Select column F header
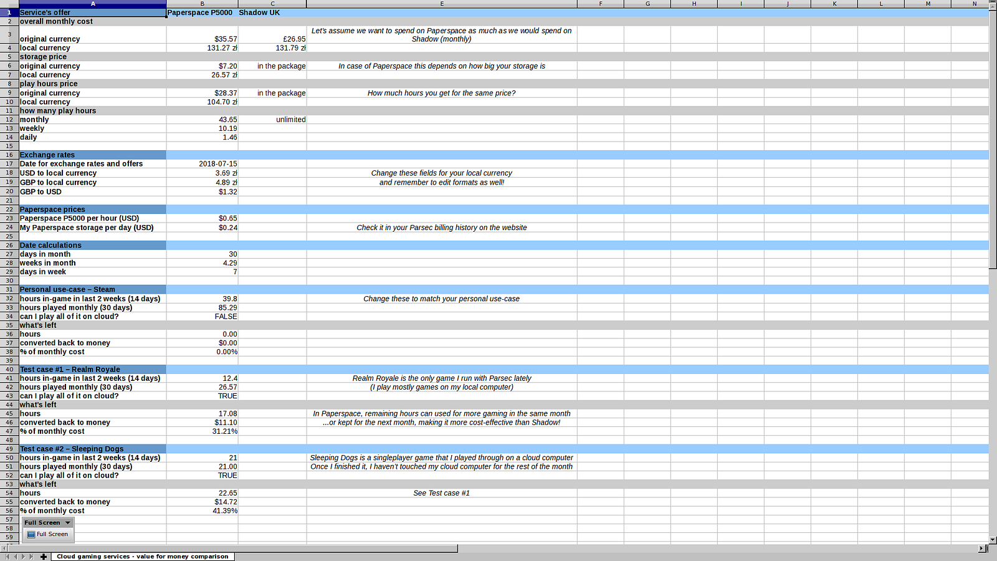 [601, 4]
